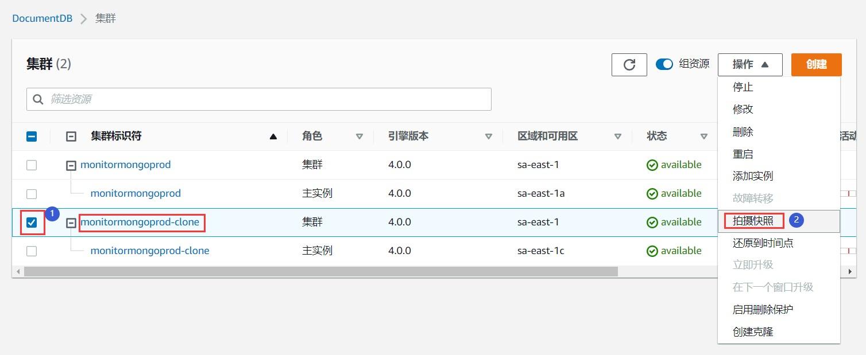
Task: Click the refresh icon to reload clusters
Action: click(x=629, y=64)
